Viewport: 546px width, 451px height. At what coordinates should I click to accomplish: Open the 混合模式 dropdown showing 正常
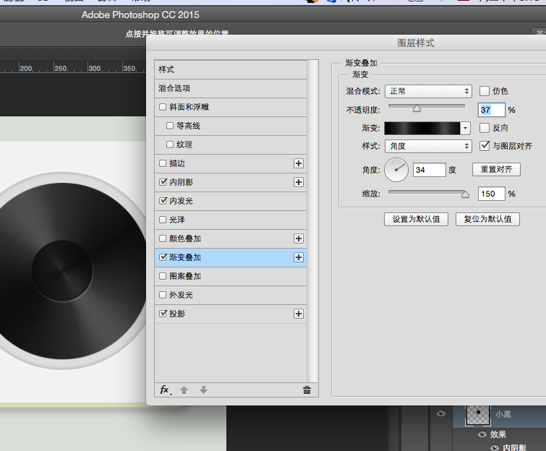click(x=428, y=91)
